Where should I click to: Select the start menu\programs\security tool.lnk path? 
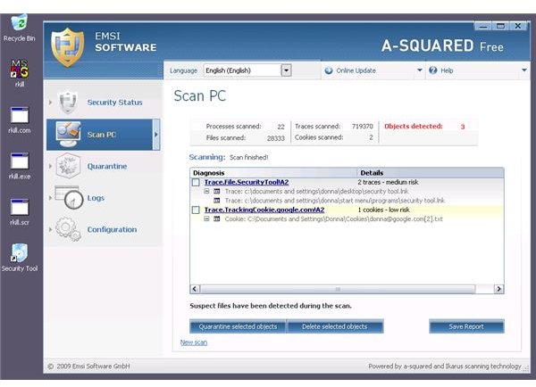[335, 201]
